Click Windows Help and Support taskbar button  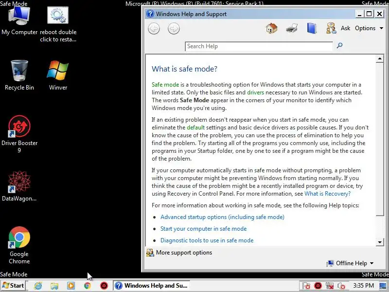click(x=152, y=286)
